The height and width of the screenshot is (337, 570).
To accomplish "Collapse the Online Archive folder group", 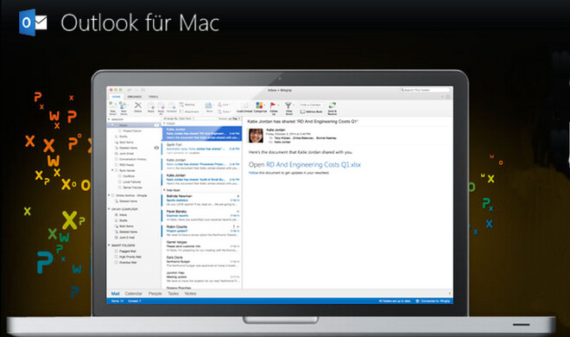I will (109, 195).
